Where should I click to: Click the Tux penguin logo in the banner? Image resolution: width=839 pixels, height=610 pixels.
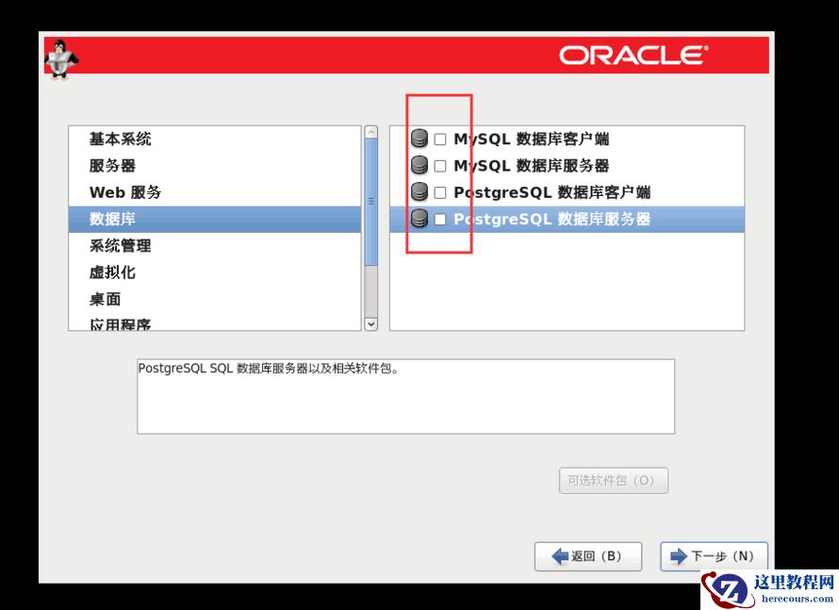60,58
